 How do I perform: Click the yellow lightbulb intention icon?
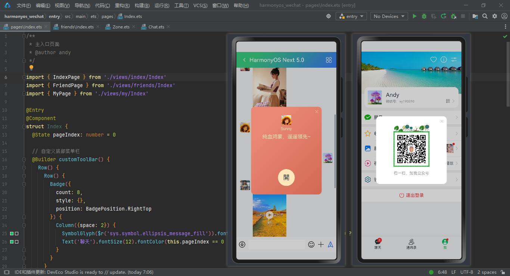[x=31, y=68]
